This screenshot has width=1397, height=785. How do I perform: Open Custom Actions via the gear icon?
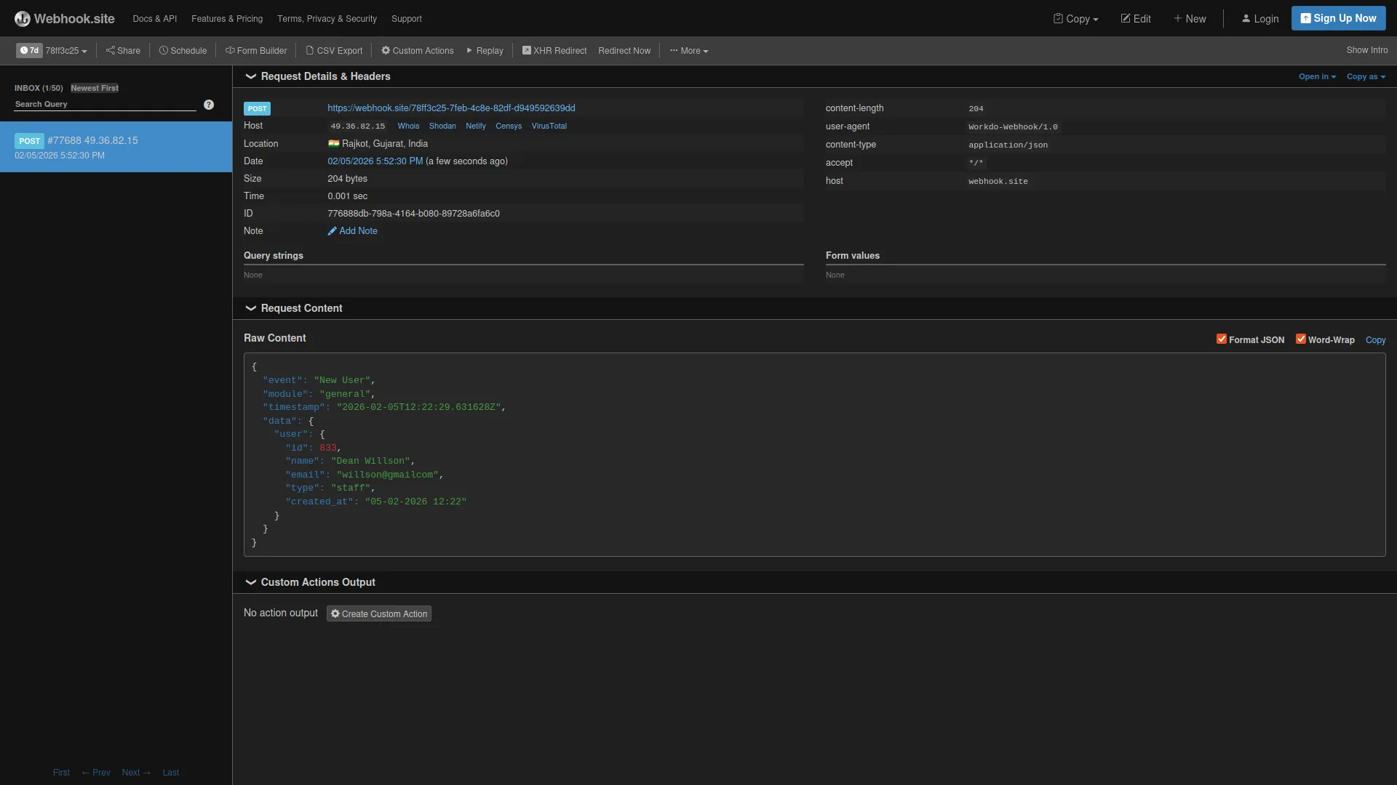[x=386, y=50]
